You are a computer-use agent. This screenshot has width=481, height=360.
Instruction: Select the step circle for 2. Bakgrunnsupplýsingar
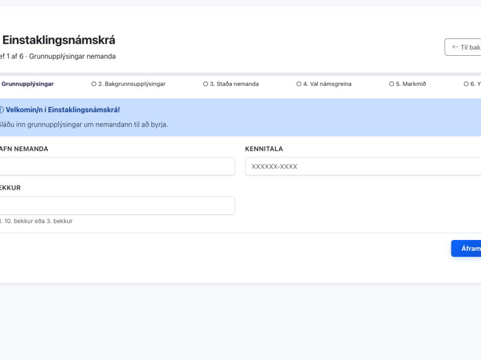(x=94, y=84)
